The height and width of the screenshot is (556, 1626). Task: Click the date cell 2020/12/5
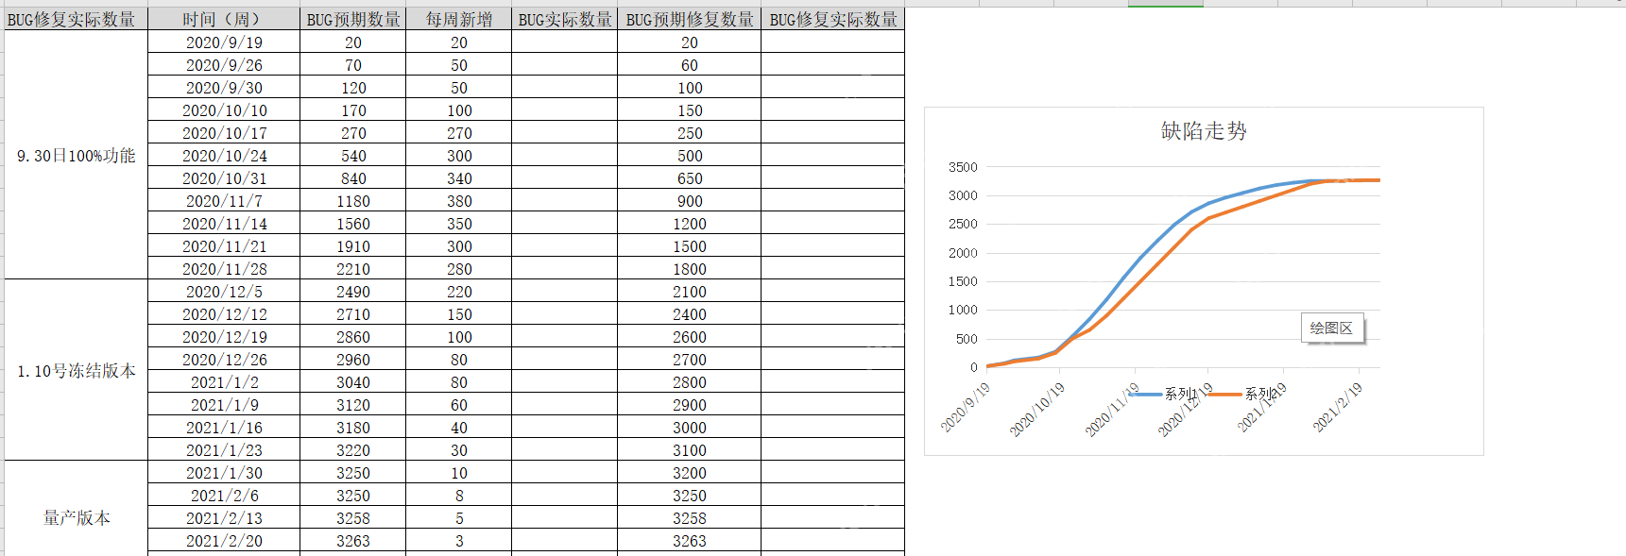pos(224,292)
